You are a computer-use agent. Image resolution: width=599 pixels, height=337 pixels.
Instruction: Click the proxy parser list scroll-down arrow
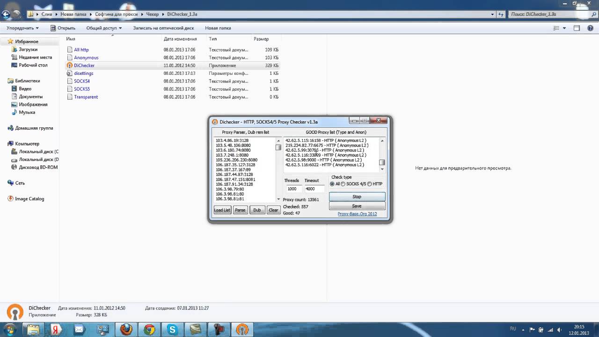[278, 199]
